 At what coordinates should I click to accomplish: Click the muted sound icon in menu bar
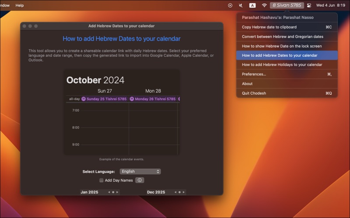[x=241, y=5]
